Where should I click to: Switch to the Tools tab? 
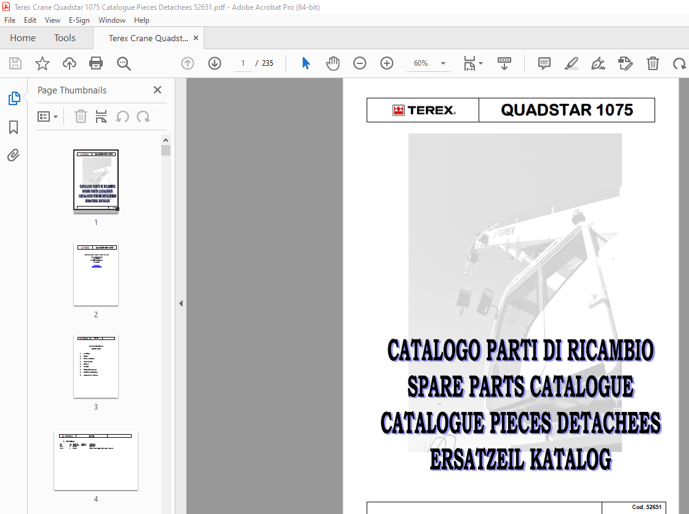click(65, 38)
